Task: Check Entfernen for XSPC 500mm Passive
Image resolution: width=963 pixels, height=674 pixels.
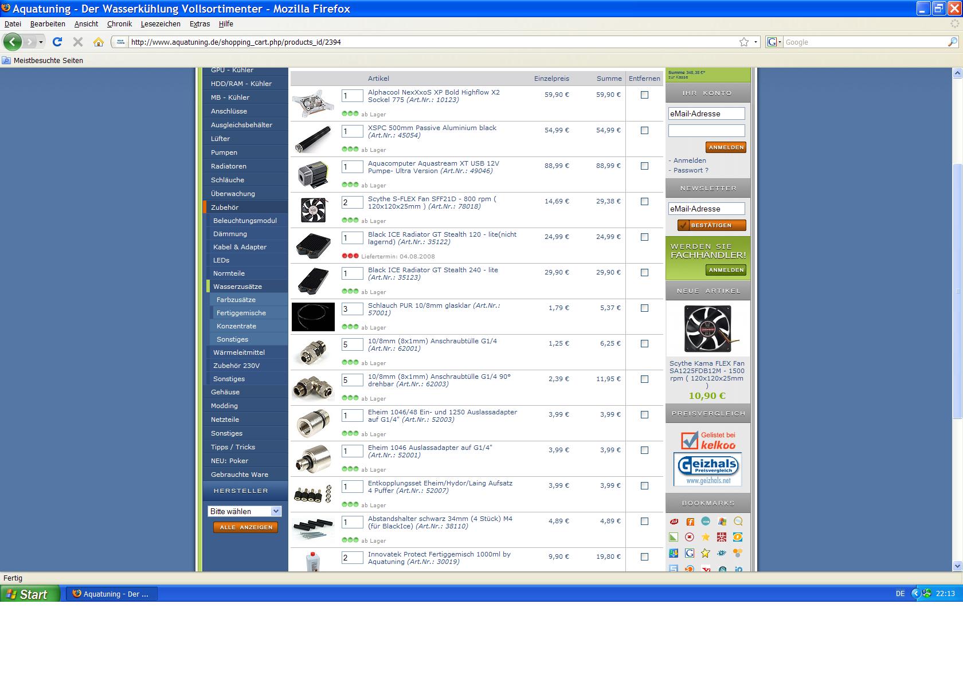Action: coord(644,131)
